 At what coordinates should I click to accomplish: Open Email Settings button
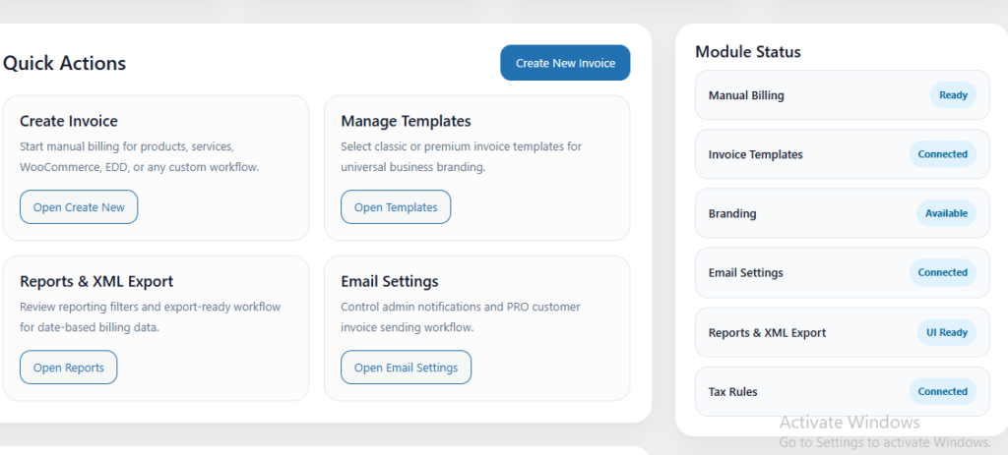point(406,368)
